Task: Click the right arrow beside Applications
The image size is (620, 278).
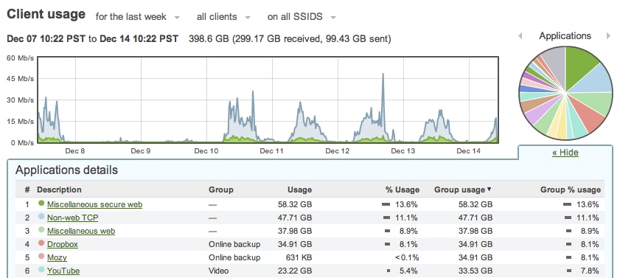Action: click(608, 36)
